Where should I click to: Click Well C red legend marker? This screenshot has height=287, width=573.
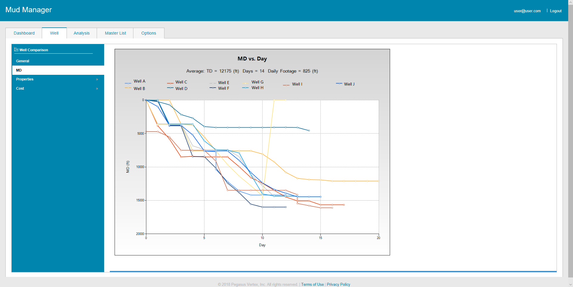[x=170, y=83]
